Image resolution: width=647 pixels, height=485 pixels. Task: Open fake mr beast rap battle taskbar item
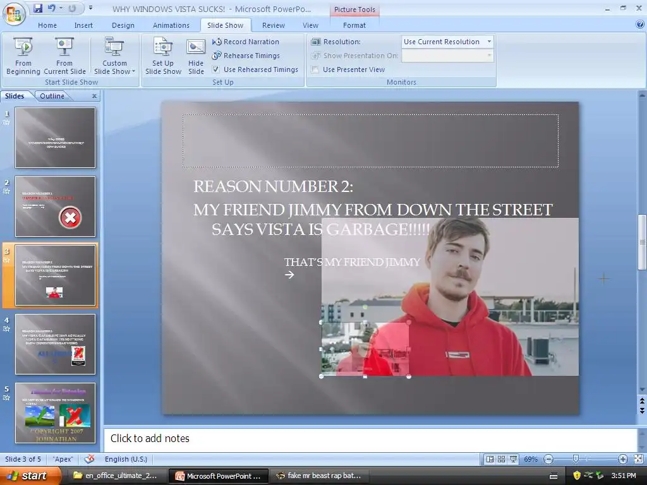click(x=319, y=476)
